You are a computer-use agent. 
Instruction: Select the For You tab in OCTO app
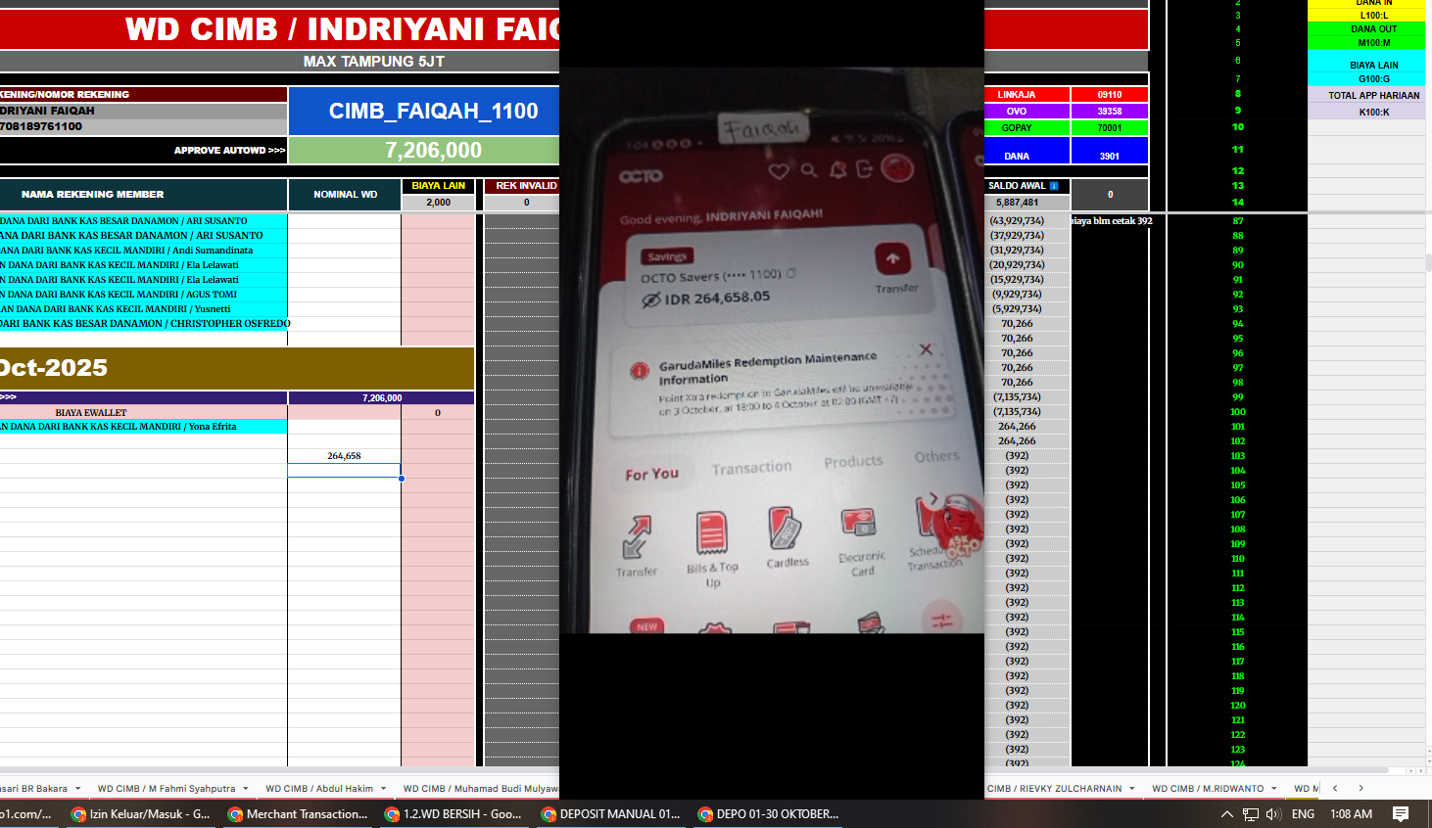[x=652, y=475]
